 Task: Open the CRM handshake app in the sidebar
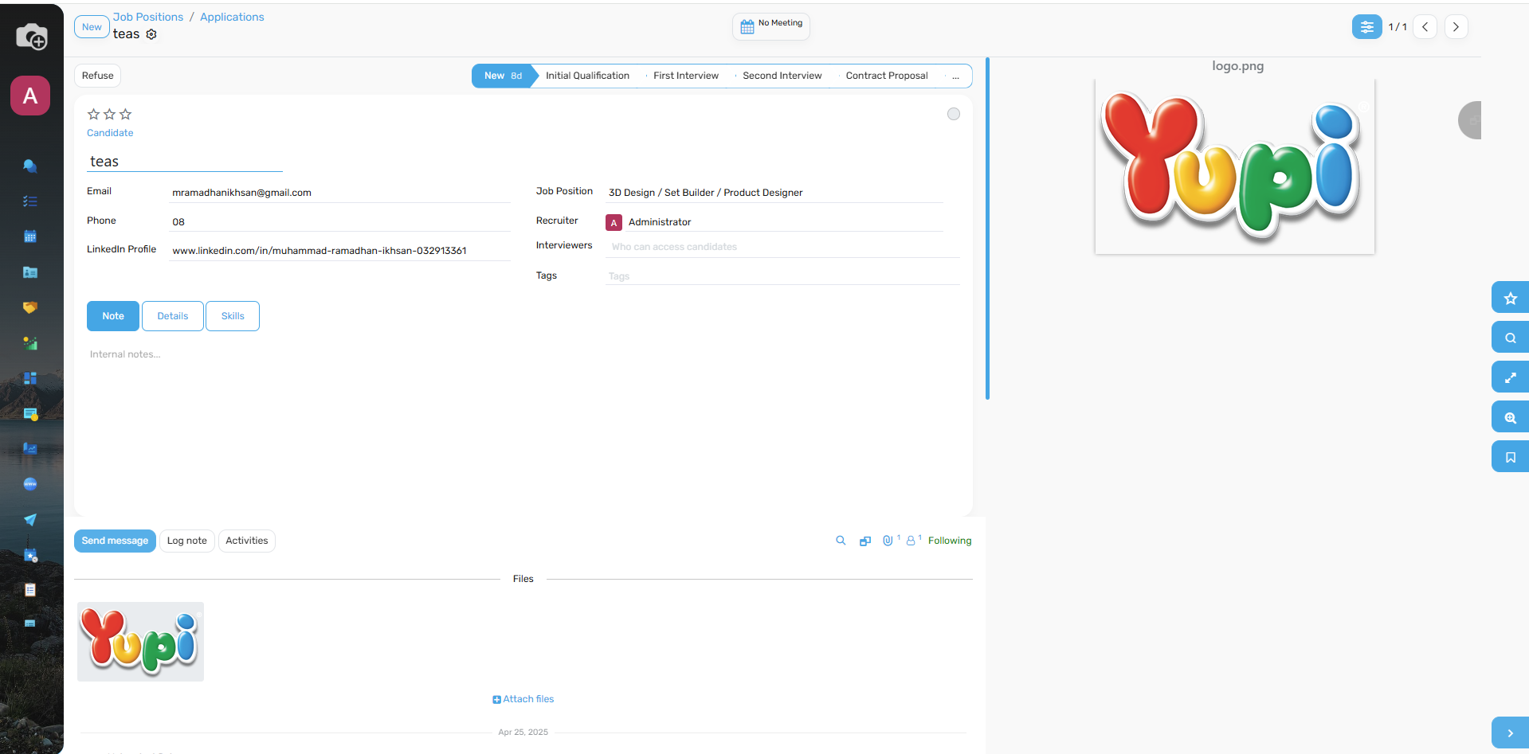pos(30,307)
